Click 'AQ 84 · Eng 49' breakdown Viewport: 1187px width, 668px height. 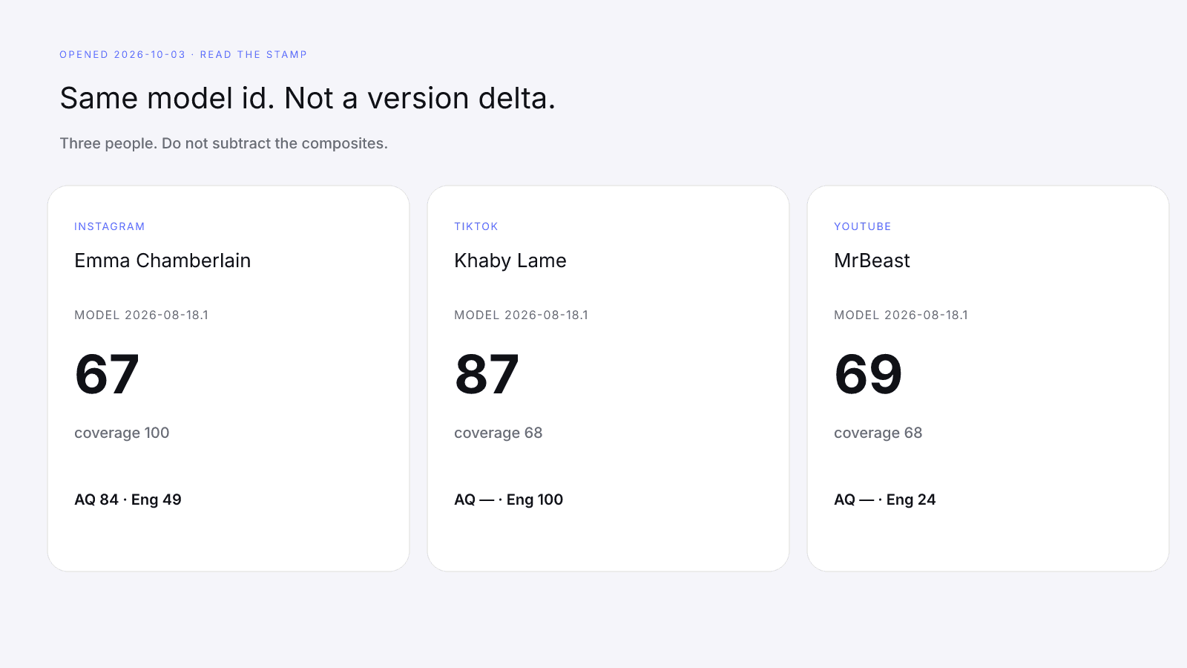click(x=128, y=500)
